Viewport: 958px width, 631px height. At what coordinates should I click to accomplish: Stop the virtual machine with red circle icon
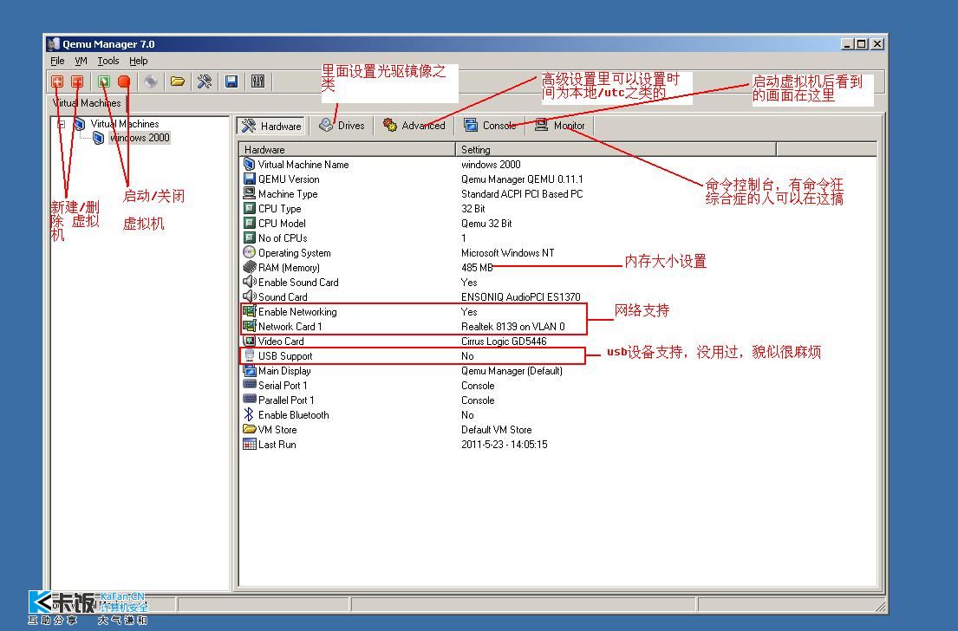click(124, 81)
